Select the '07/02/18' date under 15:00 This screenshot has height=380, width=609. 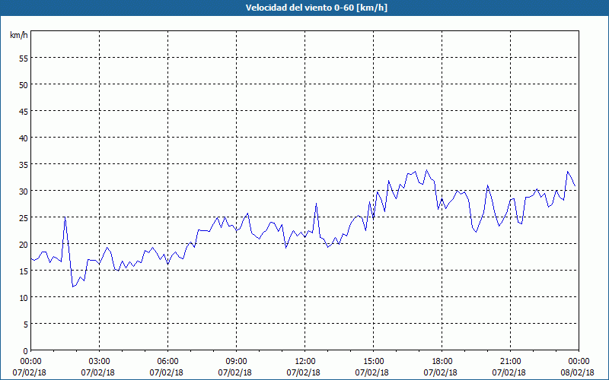371,372
